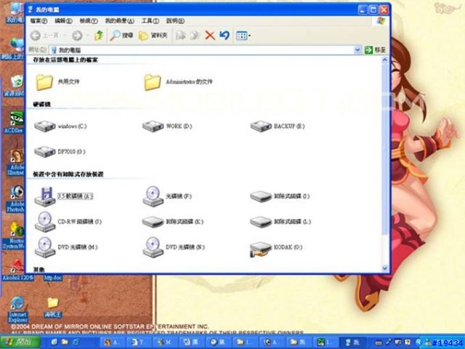
Task: Open the Forward button history dropdown arrow
Action: pyautogui.click(x=88, y=36)
